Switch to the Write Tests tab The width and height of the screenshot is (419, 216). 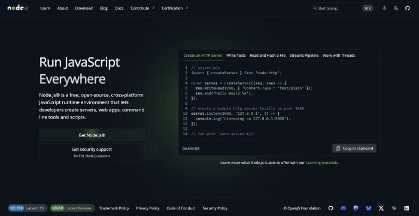[236, 56]
